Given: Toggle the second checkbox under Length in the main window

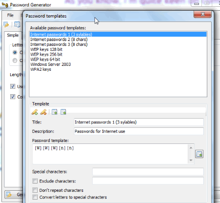Looking at the screenshot, I should click(x=13, y=97).
